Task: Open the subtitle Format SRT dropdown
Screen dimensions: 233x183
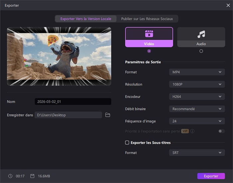Action: tap(197, 153)
